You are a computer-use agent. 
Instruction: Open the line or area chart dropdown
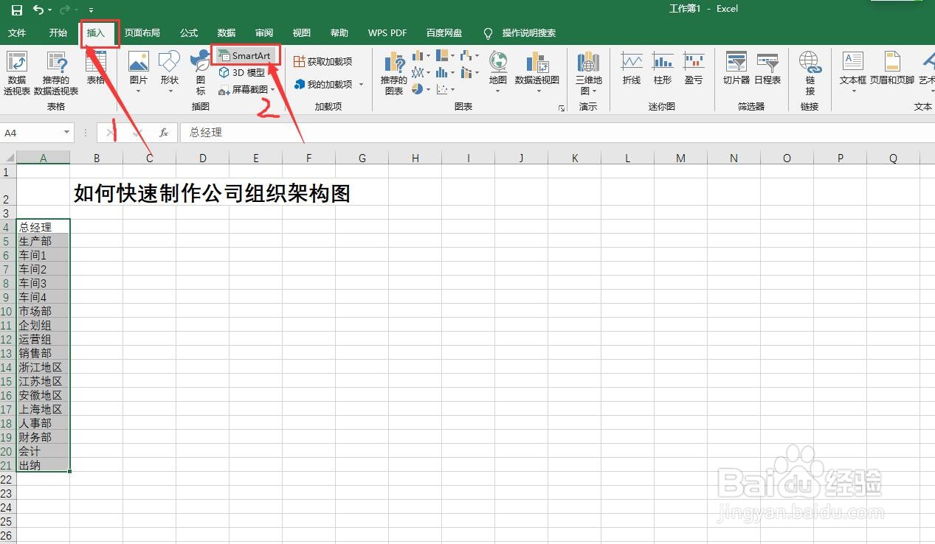pyautogui.click(x=421, y=72)
